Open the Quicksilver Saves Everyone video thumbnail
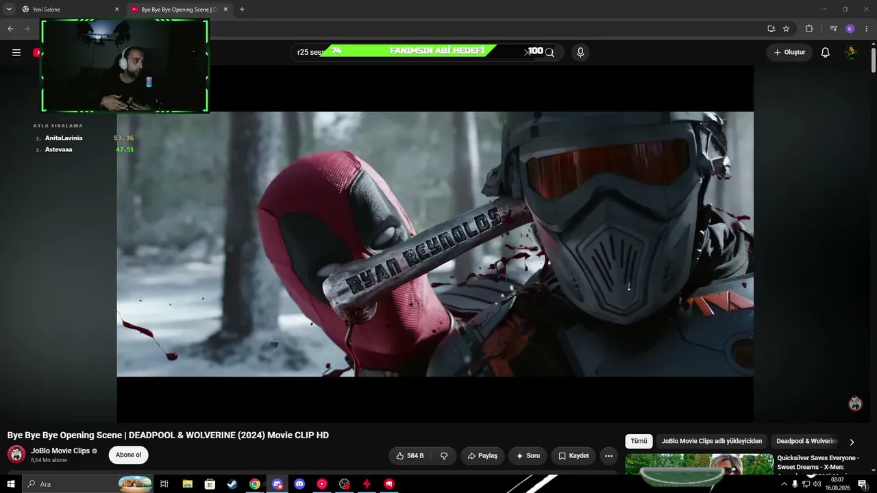 699,464
